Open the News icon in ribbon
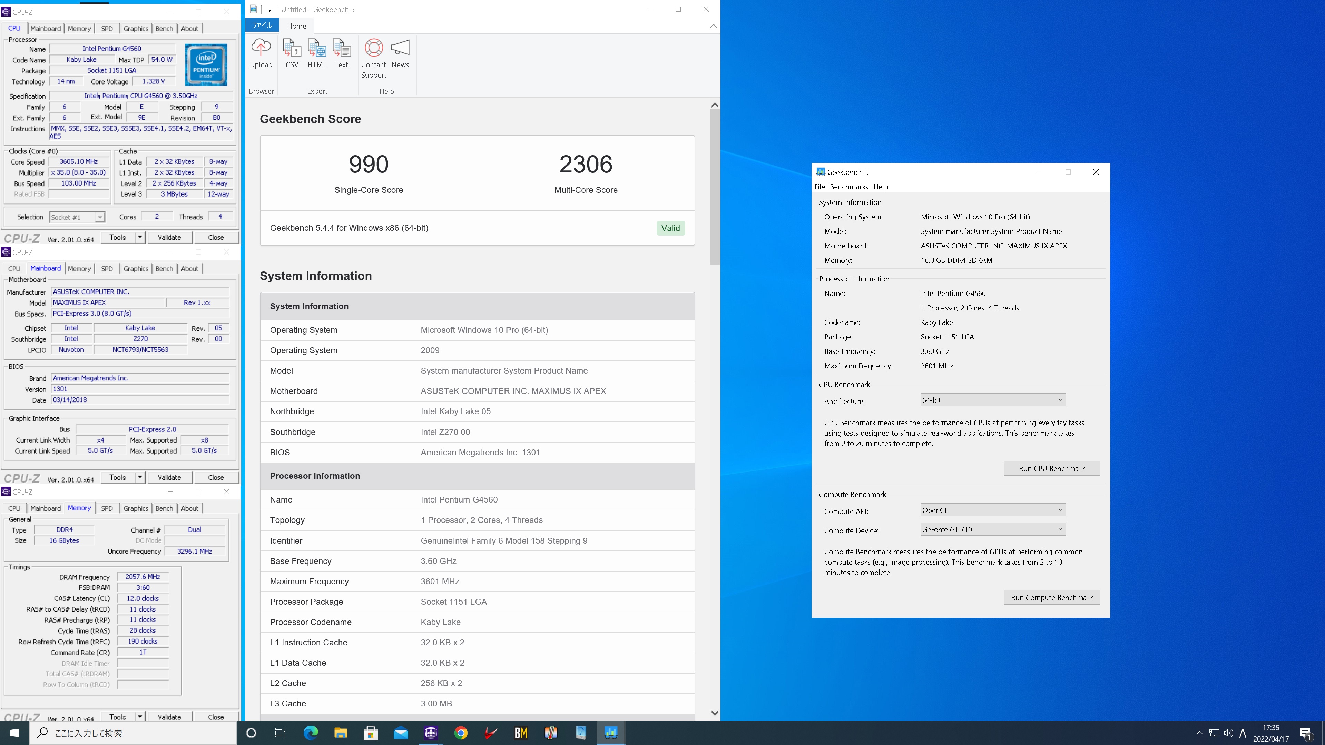The image size is (1325, 745). point(400,53)
